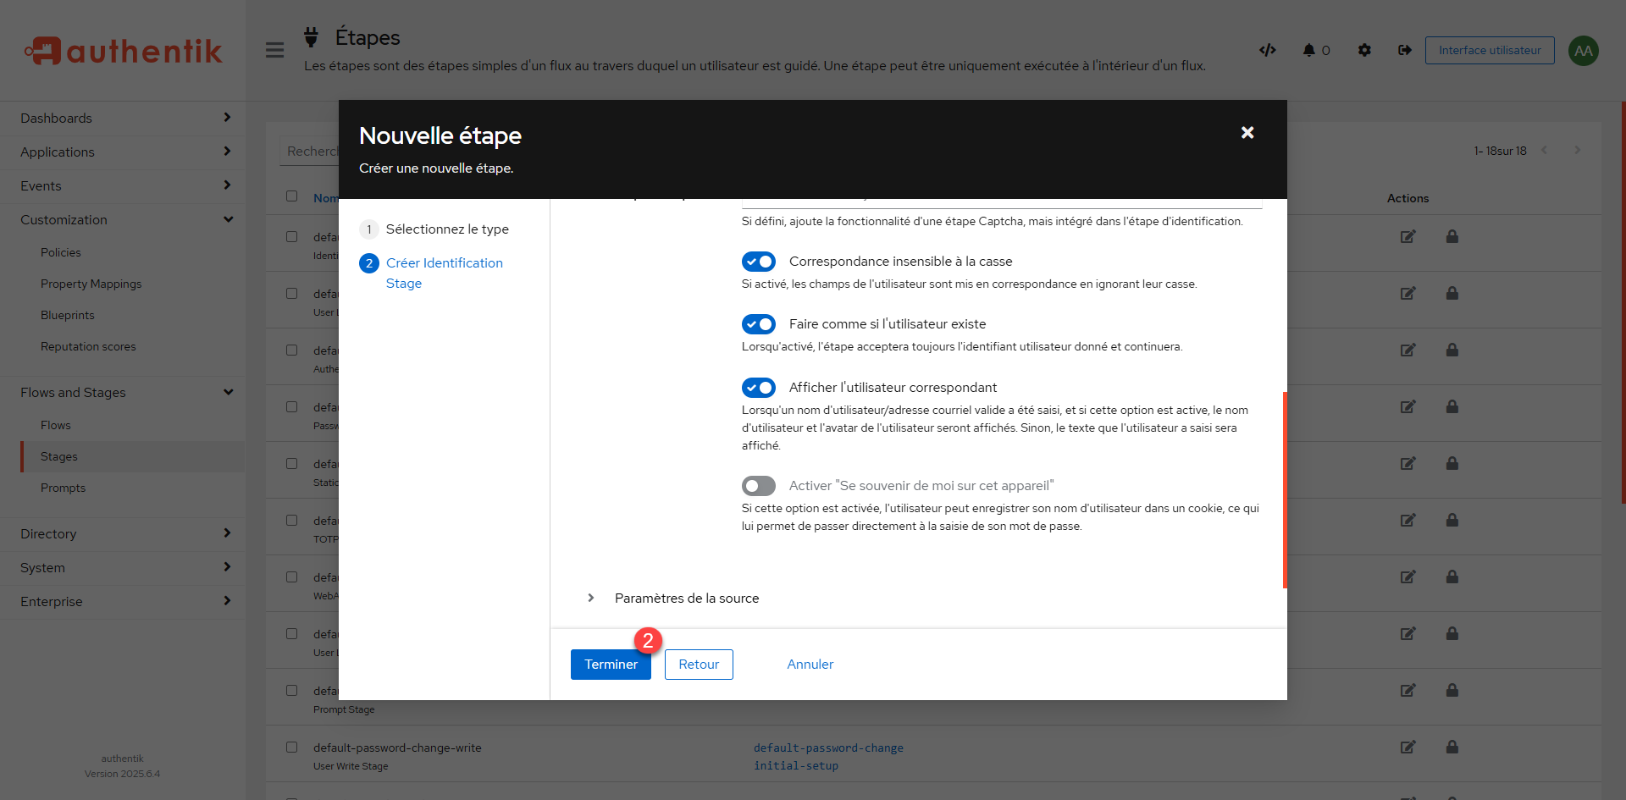Click the Terminer button

[x=610, y=665]
